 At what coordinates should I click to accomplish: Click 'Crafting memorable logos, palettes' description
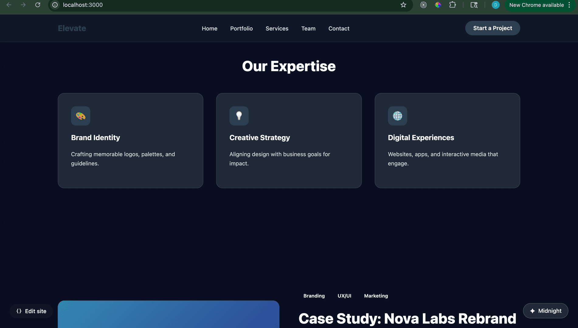123,159
